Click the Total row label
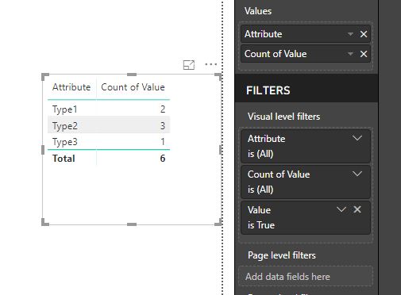The width and height of the screenshot is (401, 295). [x=64, y=159]
